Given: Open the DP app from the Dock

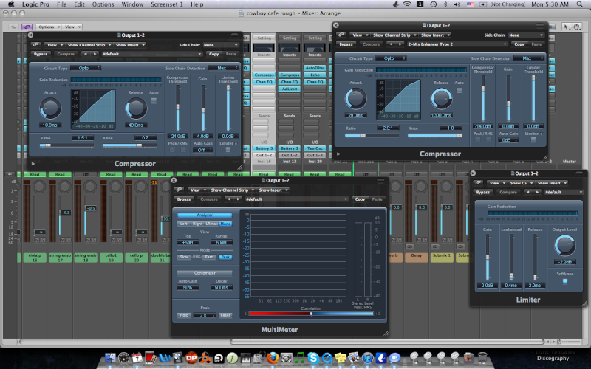Looking at the screenshot, I should click(191, 357).
